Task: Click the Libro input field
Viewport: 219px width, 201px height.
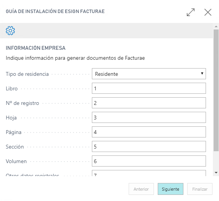Action: point(149,88)
